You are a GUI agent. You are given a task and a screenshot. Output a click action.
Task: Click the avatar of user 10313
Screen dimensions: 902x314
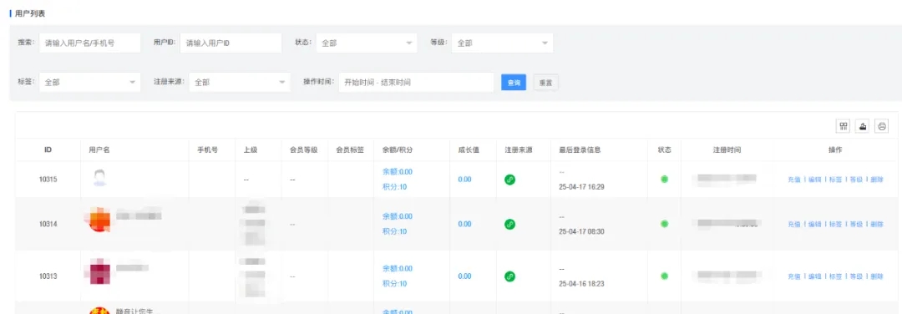pos(100,272)
